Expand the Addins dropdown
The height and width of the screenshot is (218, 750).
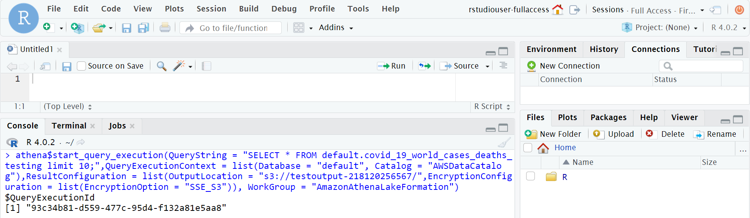tap(336, 28)
